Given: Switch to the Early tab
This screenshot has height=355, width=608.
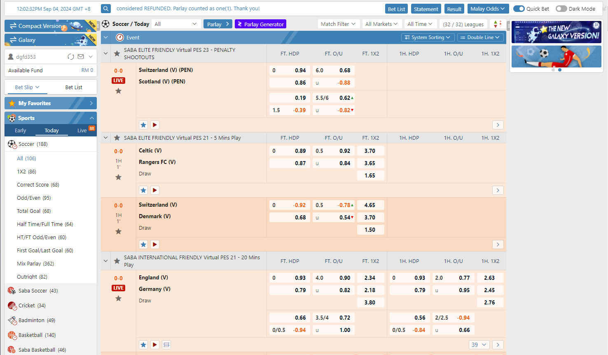Looking at the screenshot, I should pyautogui.click(x=21, y=130).
